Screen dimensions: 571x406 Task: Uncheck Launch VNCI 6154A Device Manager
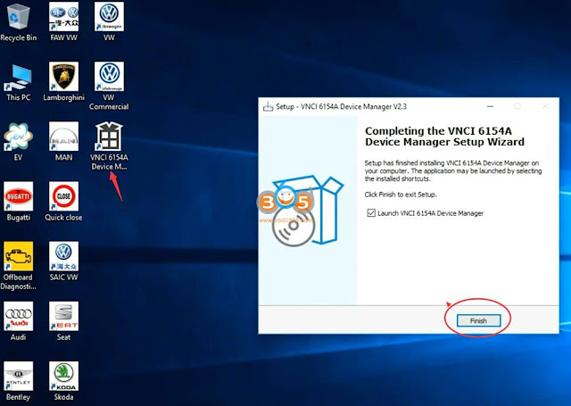click(371, 213)
